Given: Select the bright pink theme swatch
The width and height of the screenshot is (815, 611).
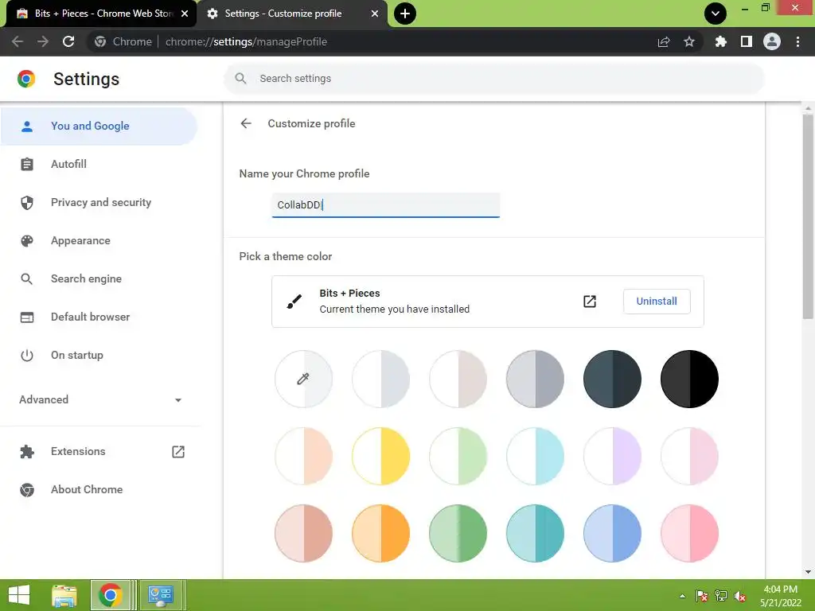Looking at the screenshot, I should (690, 533).
